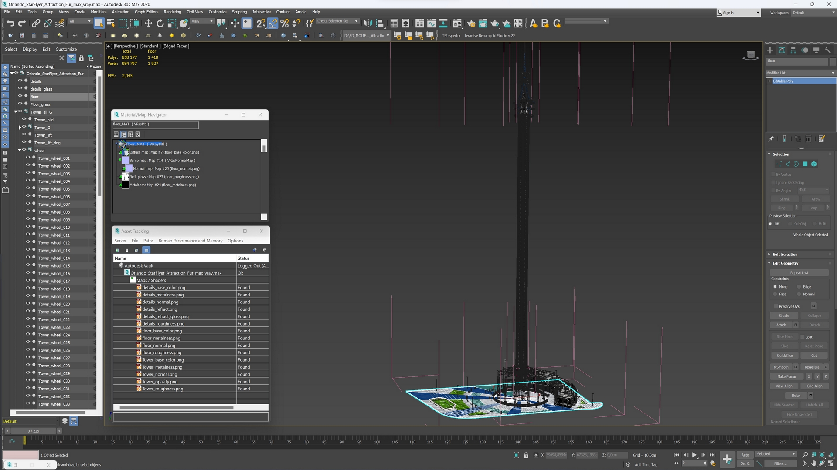The width and height of the screenshot is (837, 470).
Task: Click the Mirror tool icon
Action: click(368, 23)
